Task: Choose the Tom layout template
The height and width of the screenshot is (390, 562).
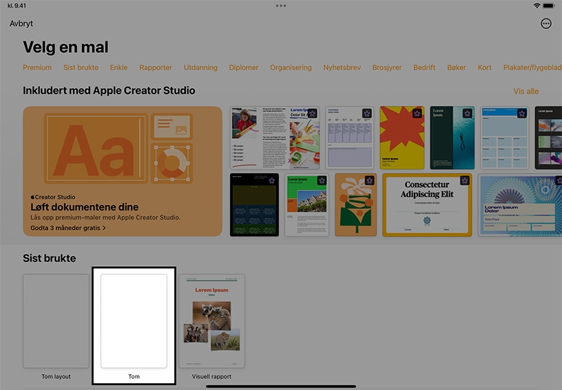Action: click(56, 321)
